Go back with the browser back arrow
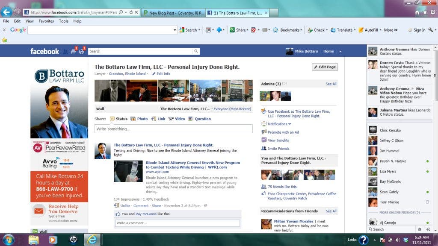This screenshot has height=246, width=438. click(6, 12)
